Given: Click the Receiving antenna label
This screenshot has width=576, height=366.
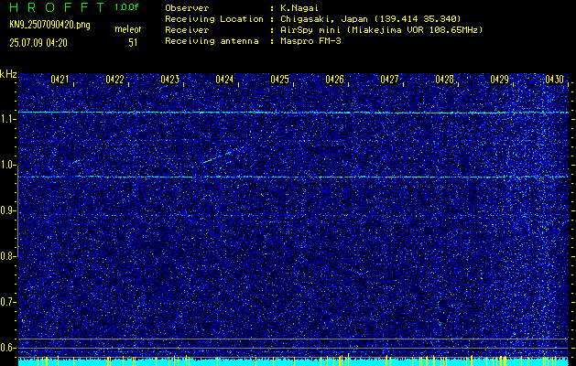Looking at the screenshot, I should 212,41.
